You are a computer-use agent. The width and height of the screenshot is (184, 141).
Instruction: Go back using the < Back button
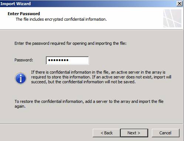[106, 133]
